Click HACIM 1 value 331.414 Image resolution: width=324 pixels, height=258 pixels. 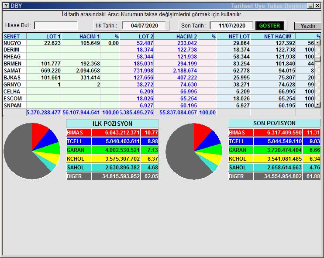pyautogui.click(x=90, y=78)
